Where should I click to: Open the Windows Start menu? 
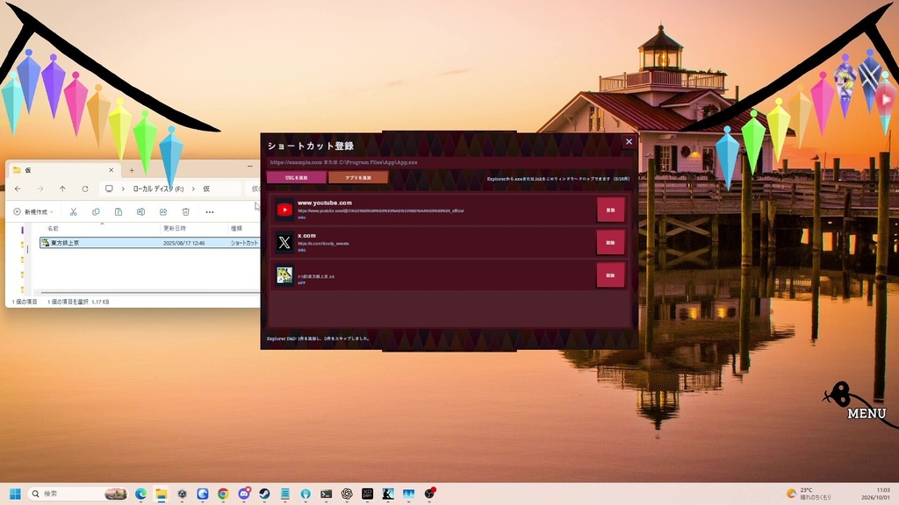(16, 494)
